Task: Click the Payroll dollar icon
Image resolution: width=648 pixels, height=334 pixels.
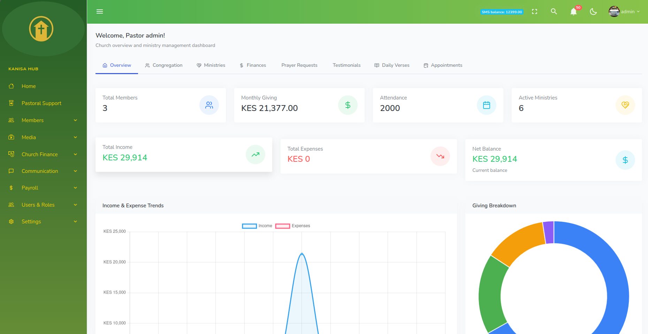Action: [x=11, y=188]
